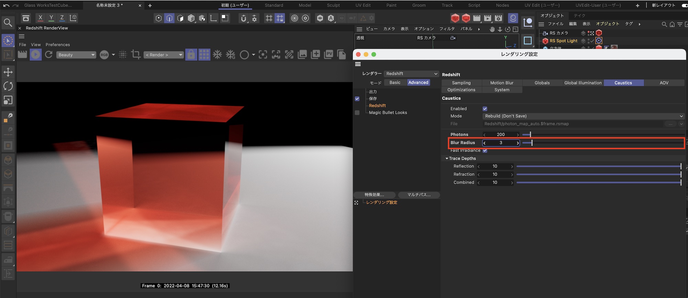The width and height of the screenshot is (688, 298).
Task: Toggle X axis lock icon
Action: click(40, 18)
